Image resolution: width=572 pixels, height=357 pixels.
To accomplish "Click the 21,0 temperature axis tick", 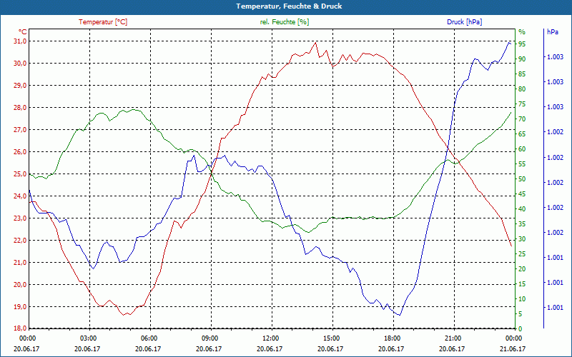I will [x=20, y=262].
